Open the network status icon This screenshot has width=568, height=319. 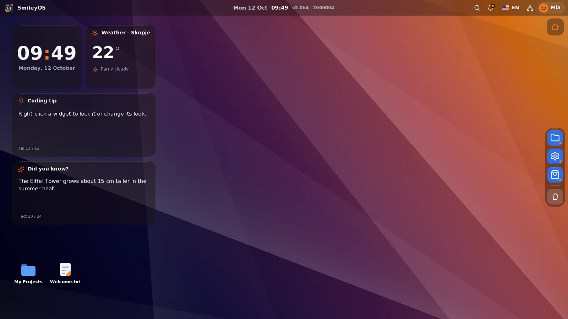click(530, 8)
